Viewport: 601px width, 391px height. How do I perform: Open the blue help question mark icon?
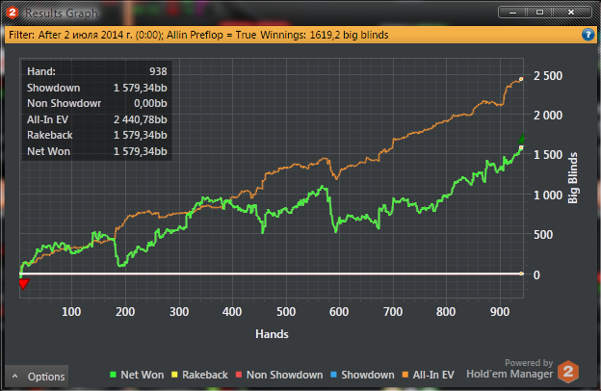point(588,35)
